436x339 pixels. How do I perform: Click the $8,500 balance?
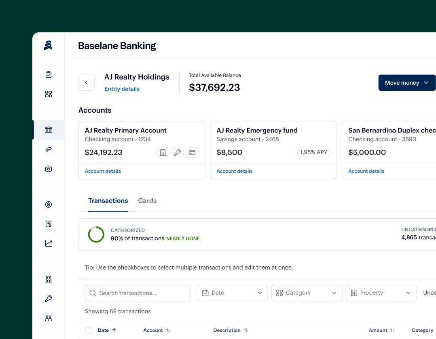click(x=229, y=153)
